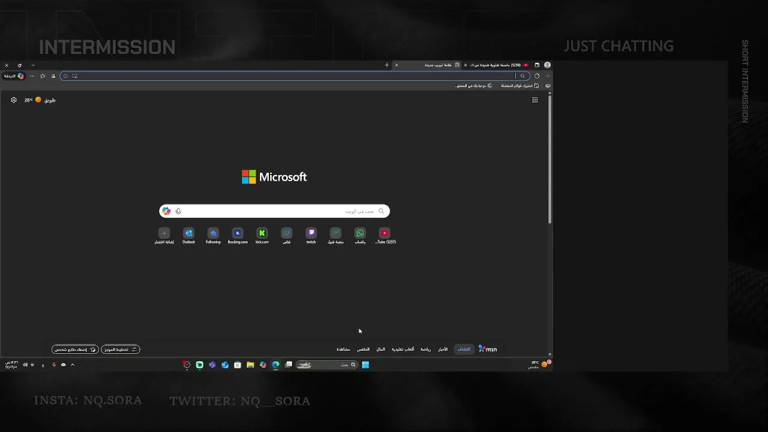Open the quick link tile left of WhatsApp
Image resolution: width=768 pixels, height=432 pixels.
(x=335, y=235)
